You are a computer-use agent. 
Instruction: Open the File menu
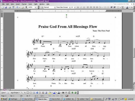3,4
